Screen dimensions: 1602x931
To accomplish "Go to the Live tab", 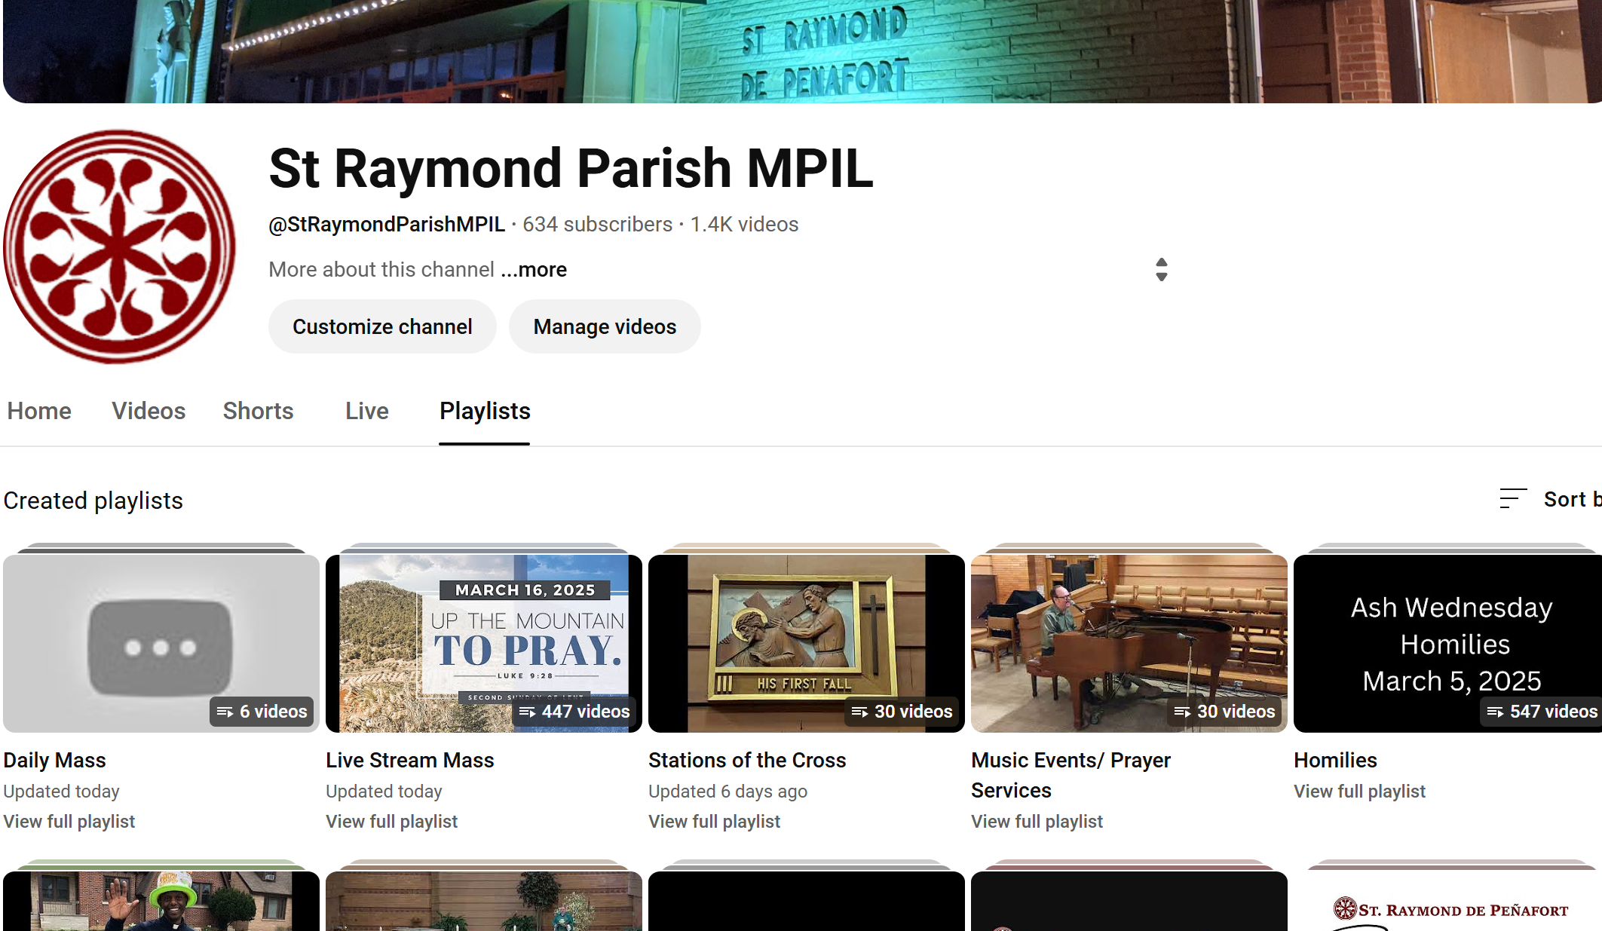I will (x=366, y=411).
